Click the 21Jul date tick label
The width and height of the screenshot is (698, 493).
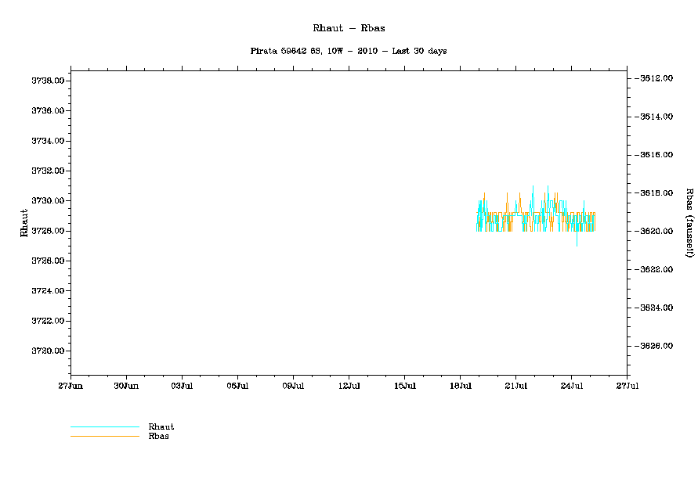pos(515,386)
